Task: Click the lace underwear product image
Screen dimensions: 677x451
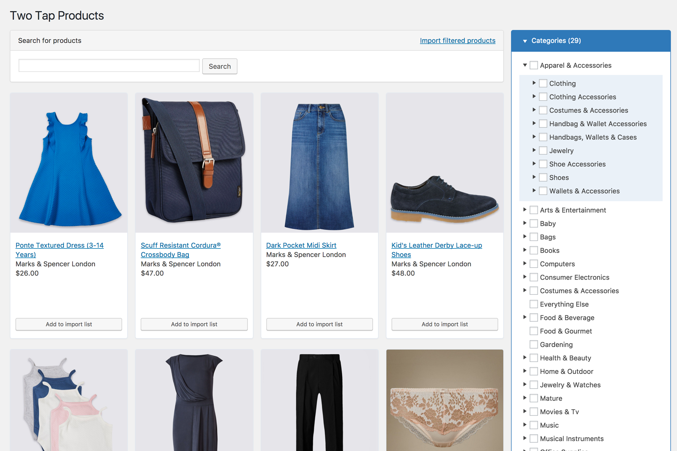Action: (445, 400)
